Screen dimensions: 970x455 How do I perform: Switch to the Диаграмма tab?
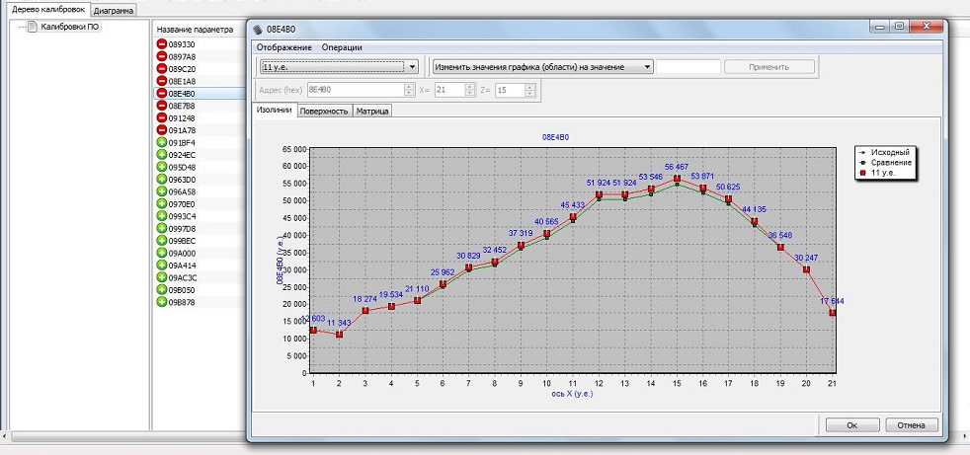[114, 10]
